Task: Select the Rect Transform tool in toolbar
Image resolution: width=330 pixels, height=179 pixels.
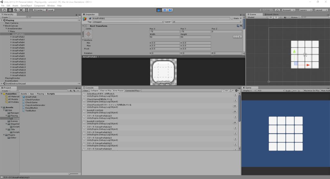Action: pyautogui.click(x=26, y=10)
